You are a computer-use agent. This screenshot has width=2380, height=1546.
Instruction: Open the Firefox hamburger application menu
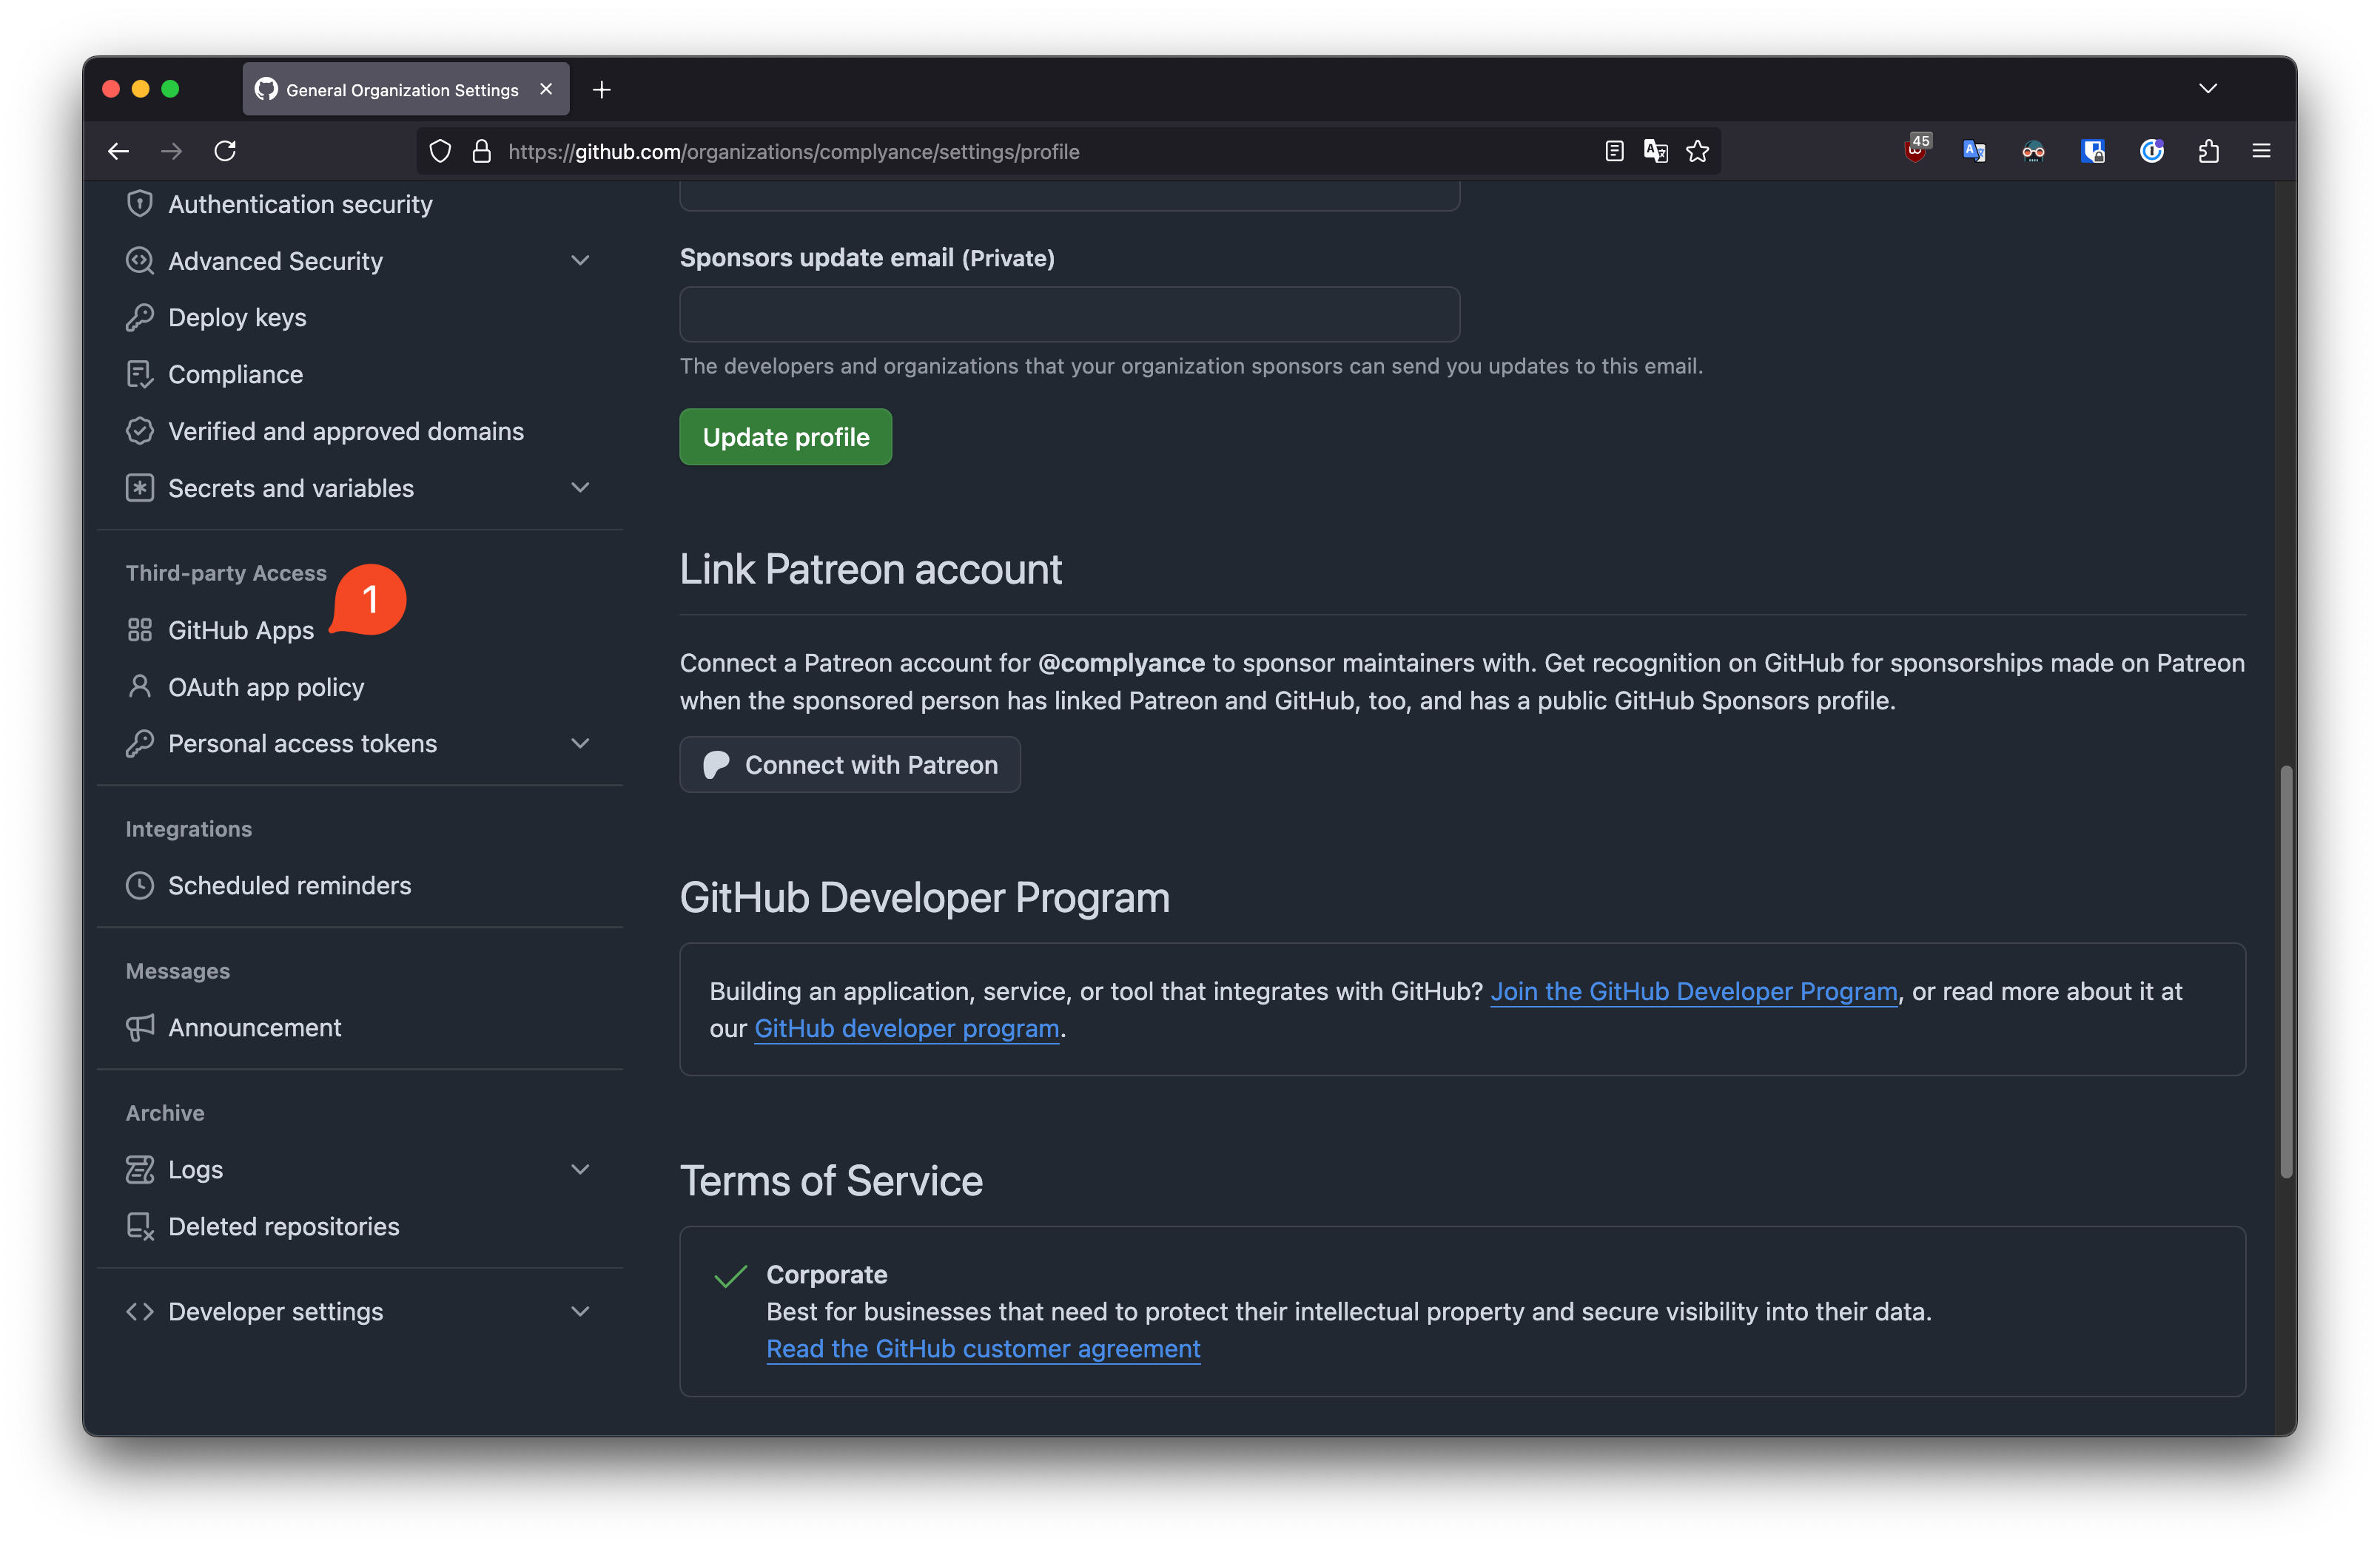tap(2261, 151)
